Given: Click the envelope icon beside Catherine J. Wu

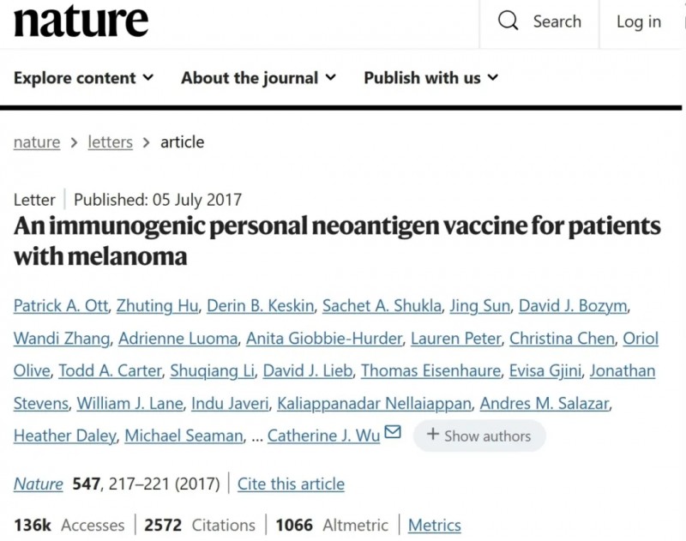Looking at the screenshot, I should (x=393, y=433).
